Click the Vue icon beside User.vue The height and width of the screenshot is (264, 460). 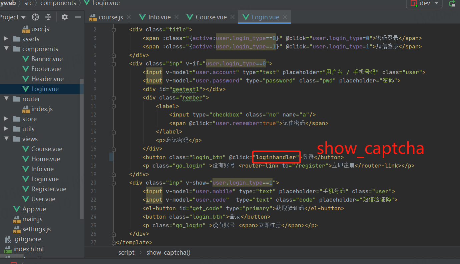tap(26, 199)
